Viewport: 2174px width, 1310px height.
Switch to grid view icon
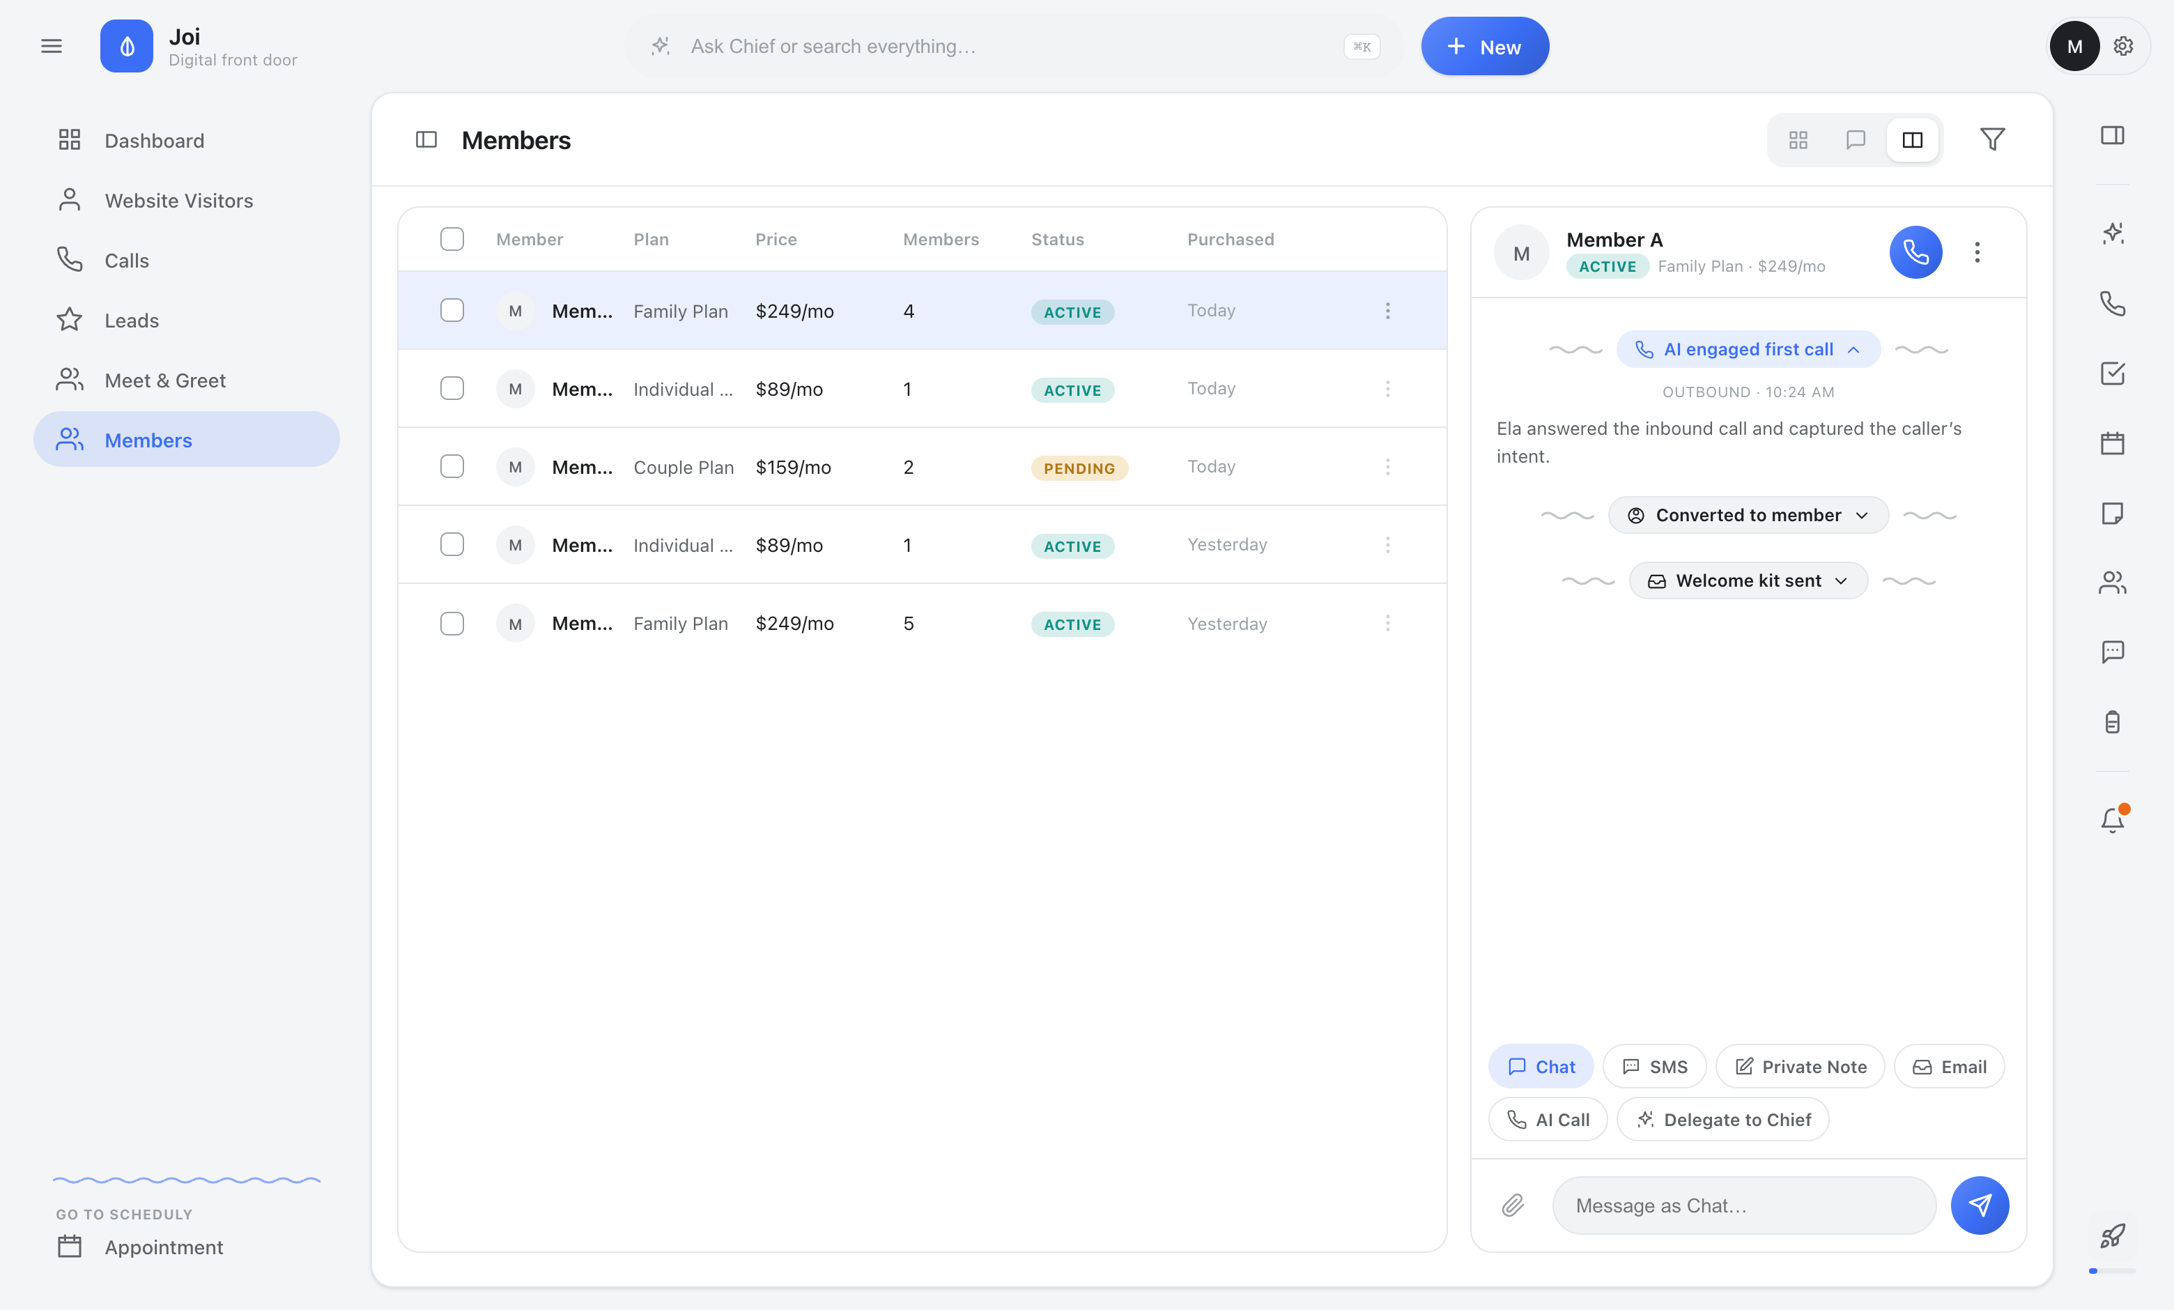pyautogui.click(x=1798, y=139)
